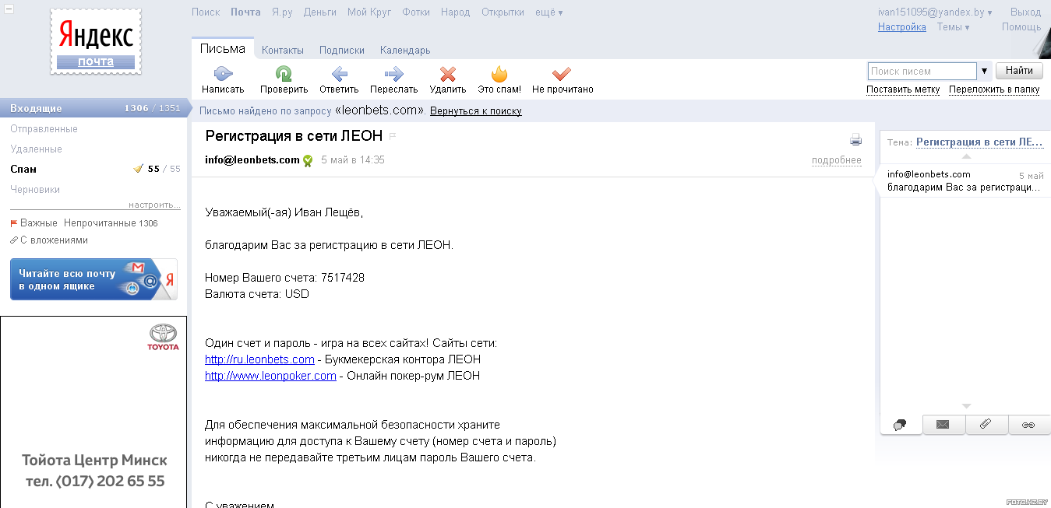Open search options arrow beside search field
This screenshot has height=508, width=1051.
tap(985, 71)
